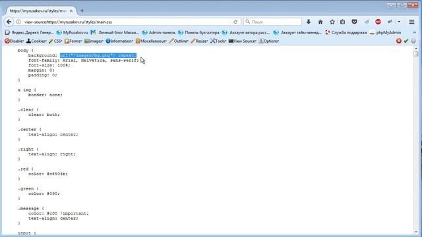This screenshot has width=422, height=237.
Task: Open a new tab with plus button
Action: coord(82,11)
